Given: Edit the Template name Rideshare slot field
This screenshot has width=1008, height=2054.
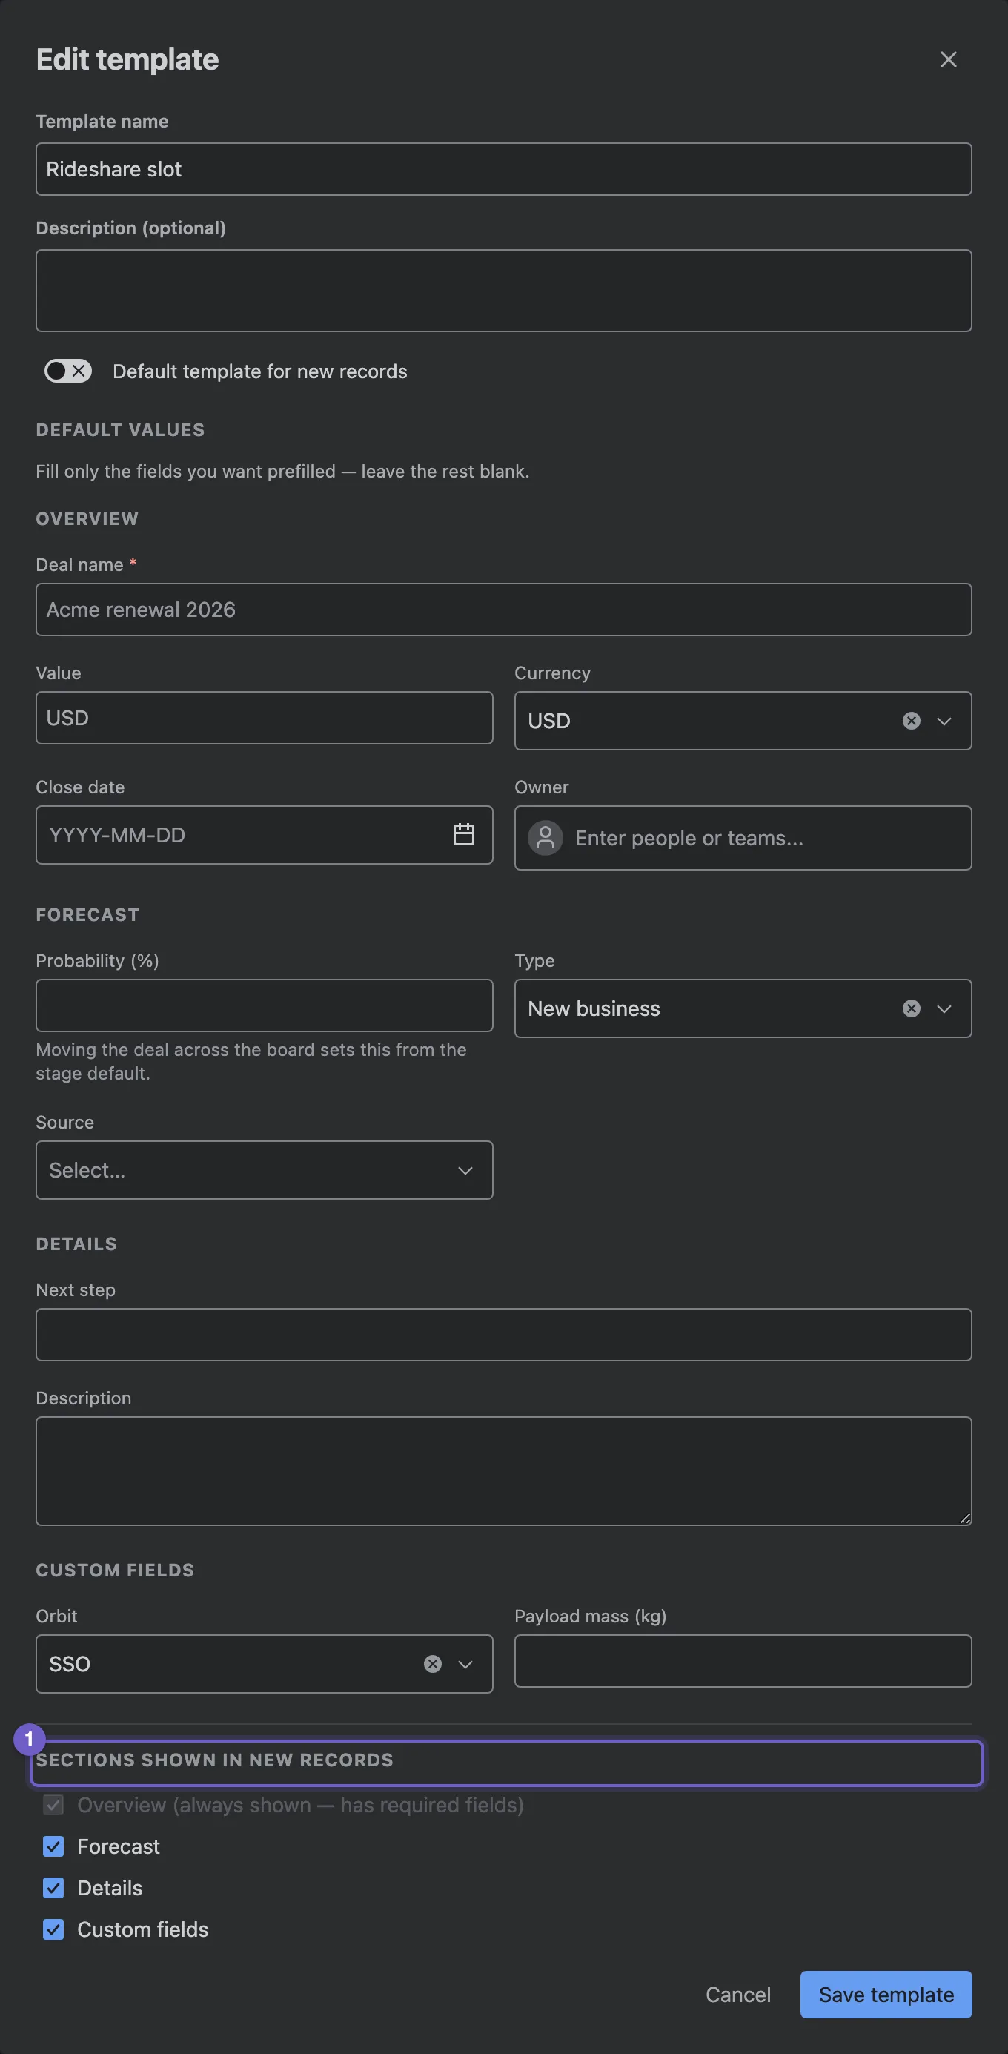Looking at the screenshot, I should [x=503, y=169].
